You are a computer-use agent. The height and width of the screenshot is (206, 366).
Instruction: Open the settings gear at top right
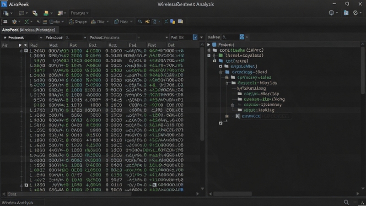click(x=355, y=13)
